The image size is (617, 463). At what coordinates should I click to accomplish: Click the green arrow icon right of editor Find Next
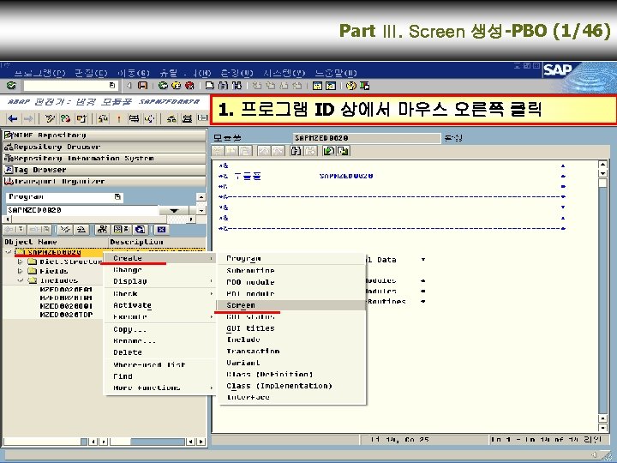click(x=328, y=151)
